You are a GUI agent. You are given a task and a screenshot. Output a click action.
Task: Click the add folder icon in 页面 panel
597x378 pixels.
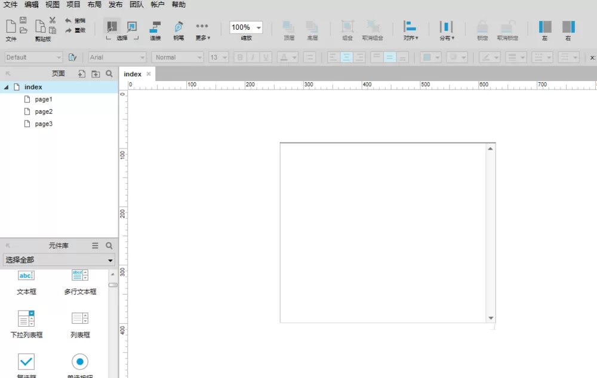[x=96, y=74]
